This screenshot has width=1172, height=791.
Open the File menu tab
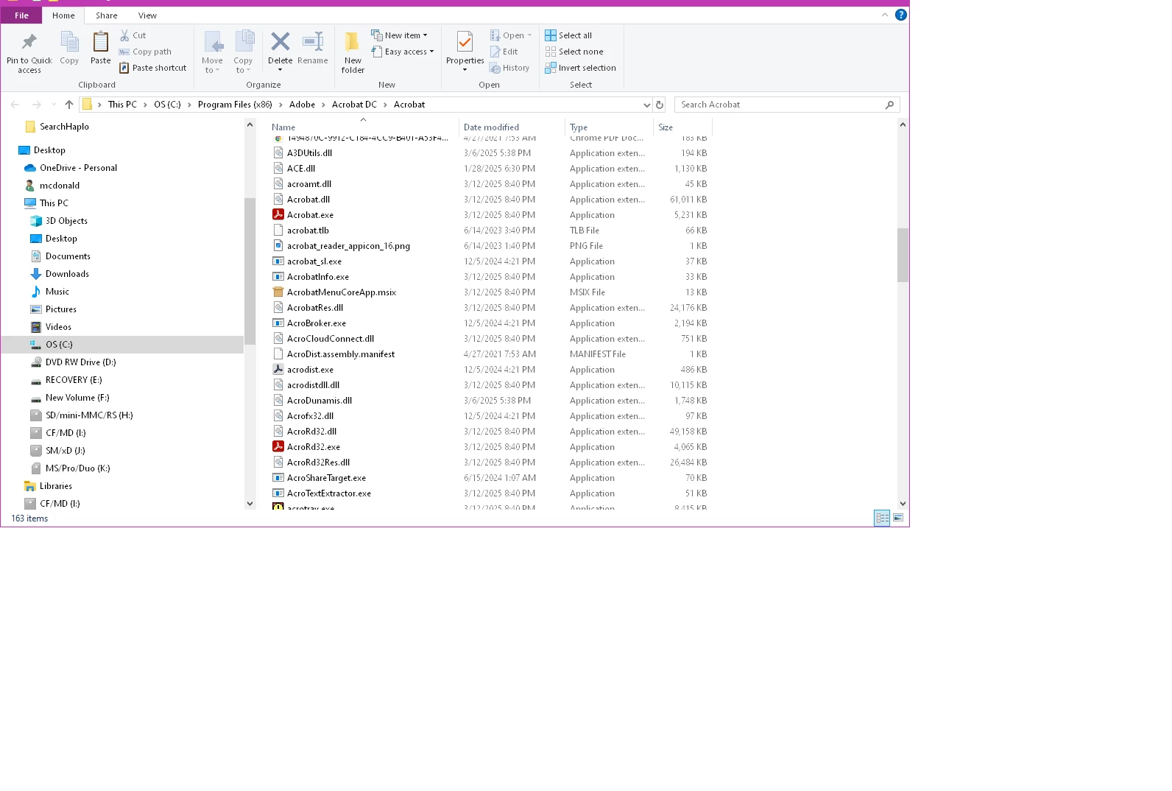(x=22, y=15)
